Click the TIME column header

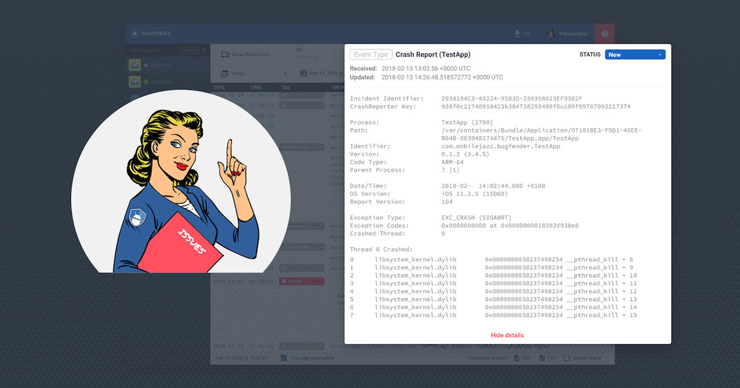(255, 87)
